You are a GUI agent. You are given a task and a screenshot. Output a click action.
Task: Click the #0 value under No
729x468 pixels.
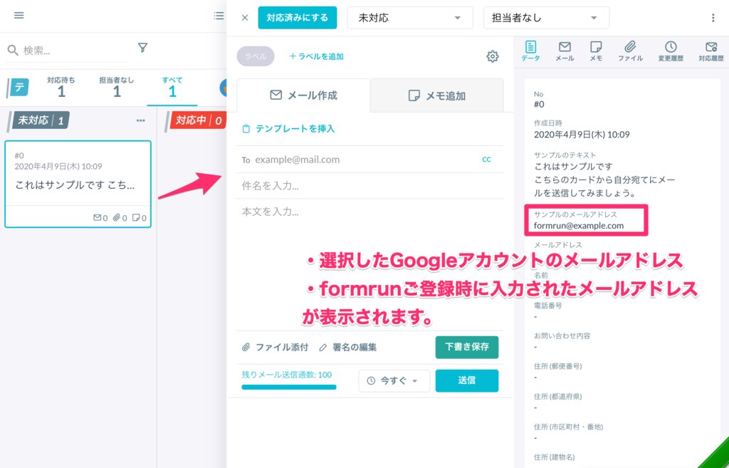pos(539,104)
